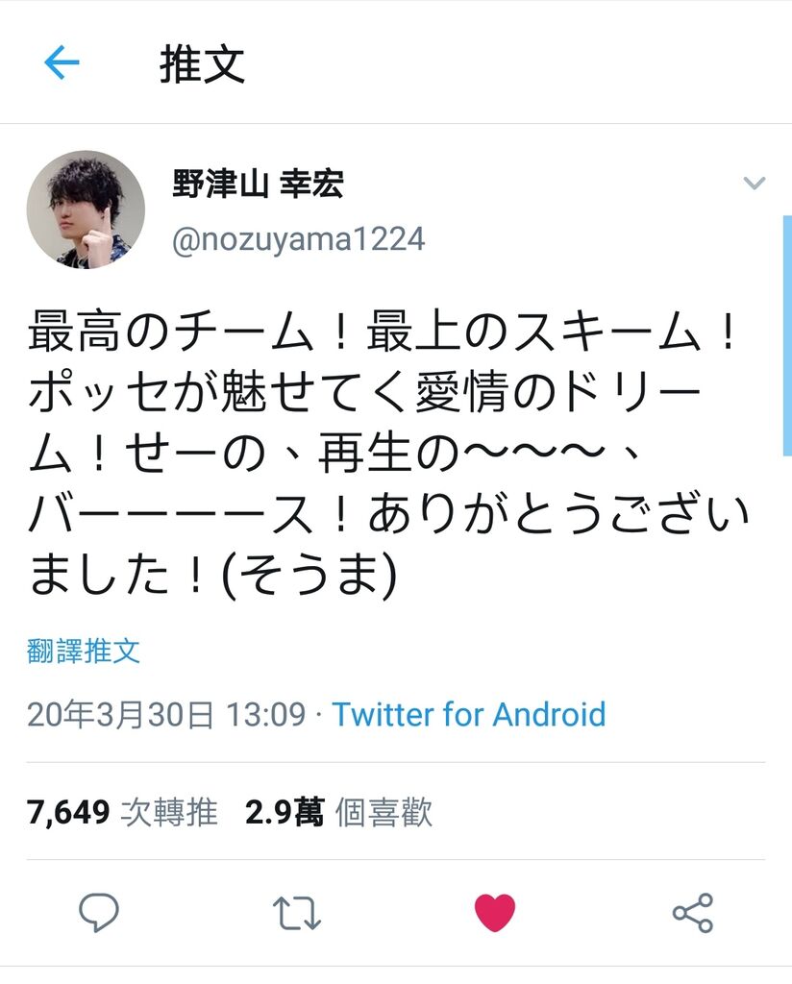The height and width of the screenshot is (984, 792).
Task: View the 2.9萬 個喜歡 likes list
Action: tap(339, 812)
